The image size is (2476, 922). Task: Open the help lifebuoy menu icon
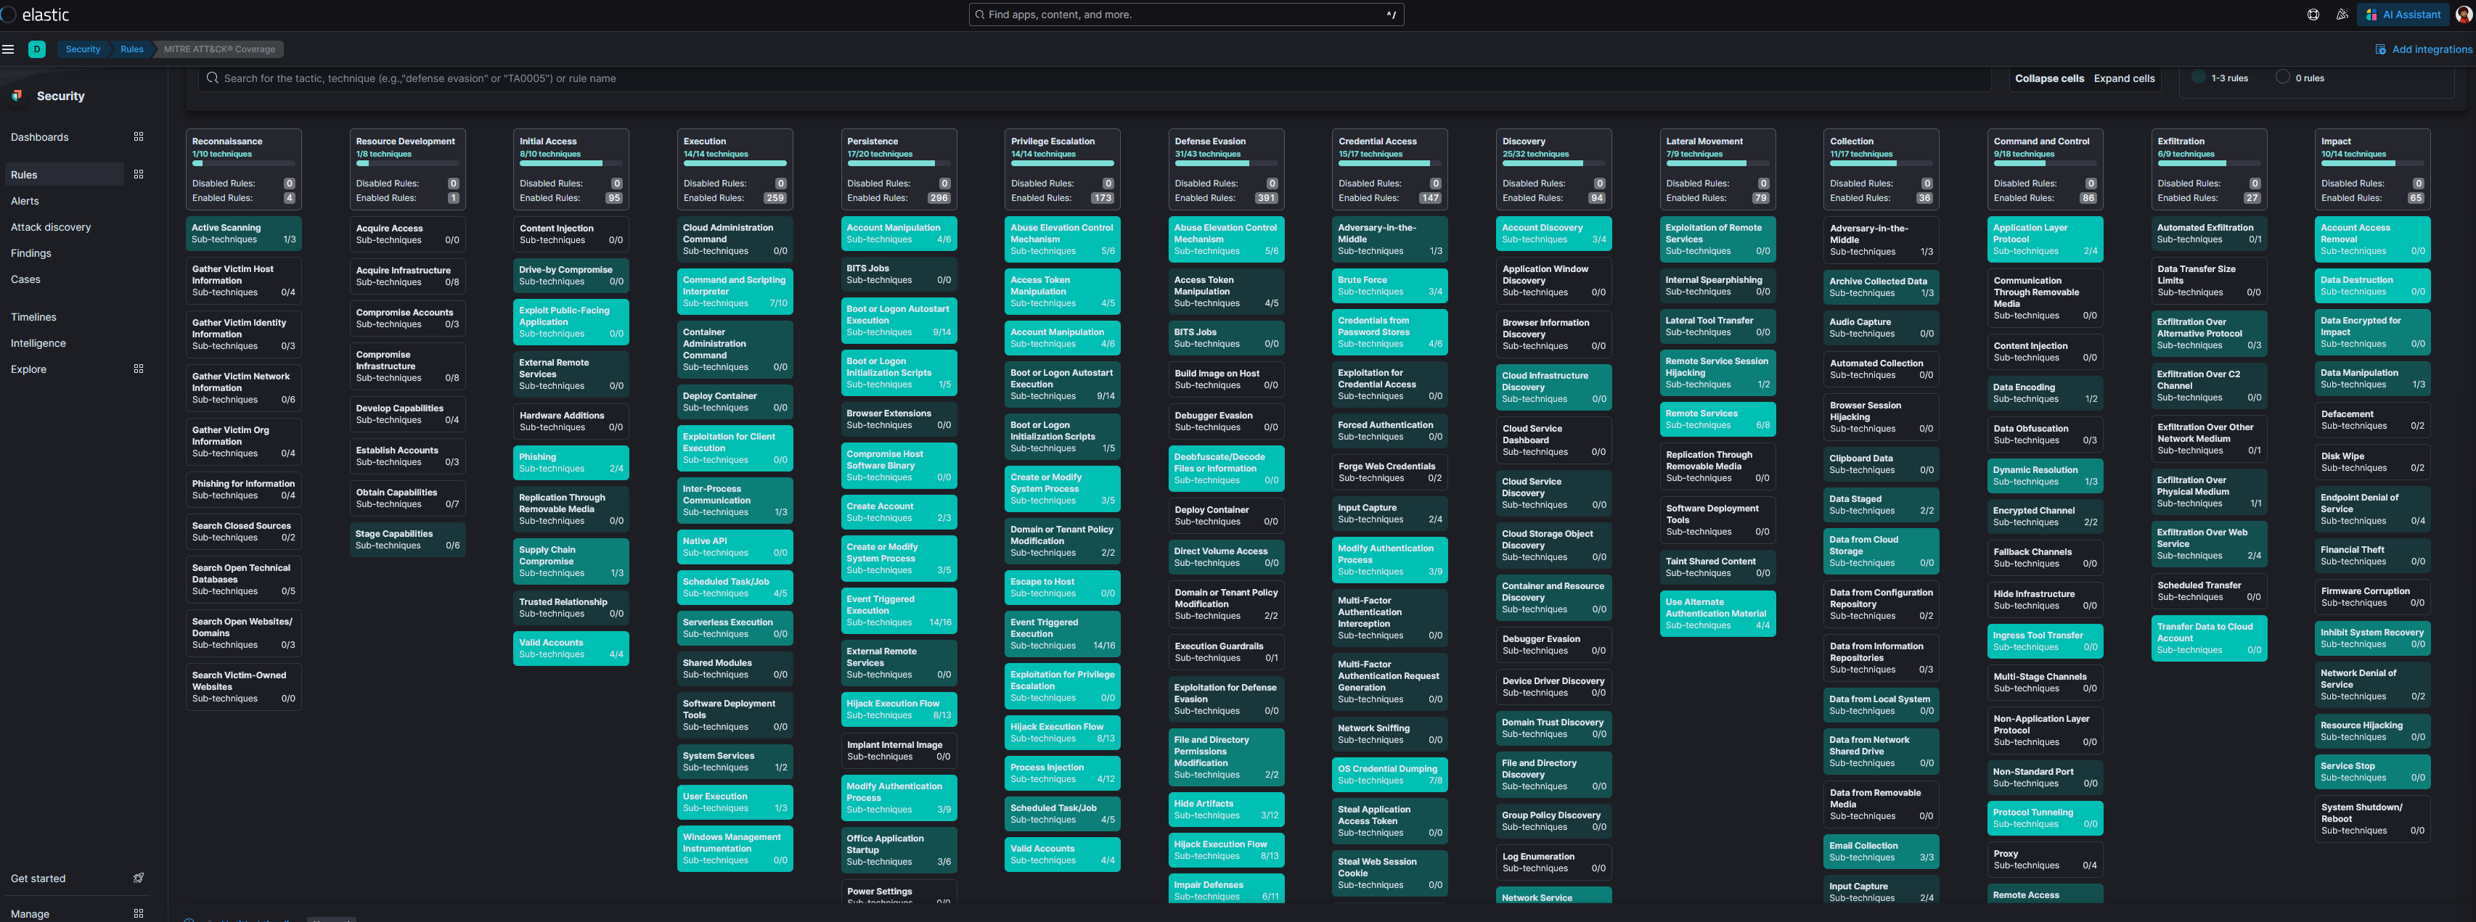click(2313, 15)
